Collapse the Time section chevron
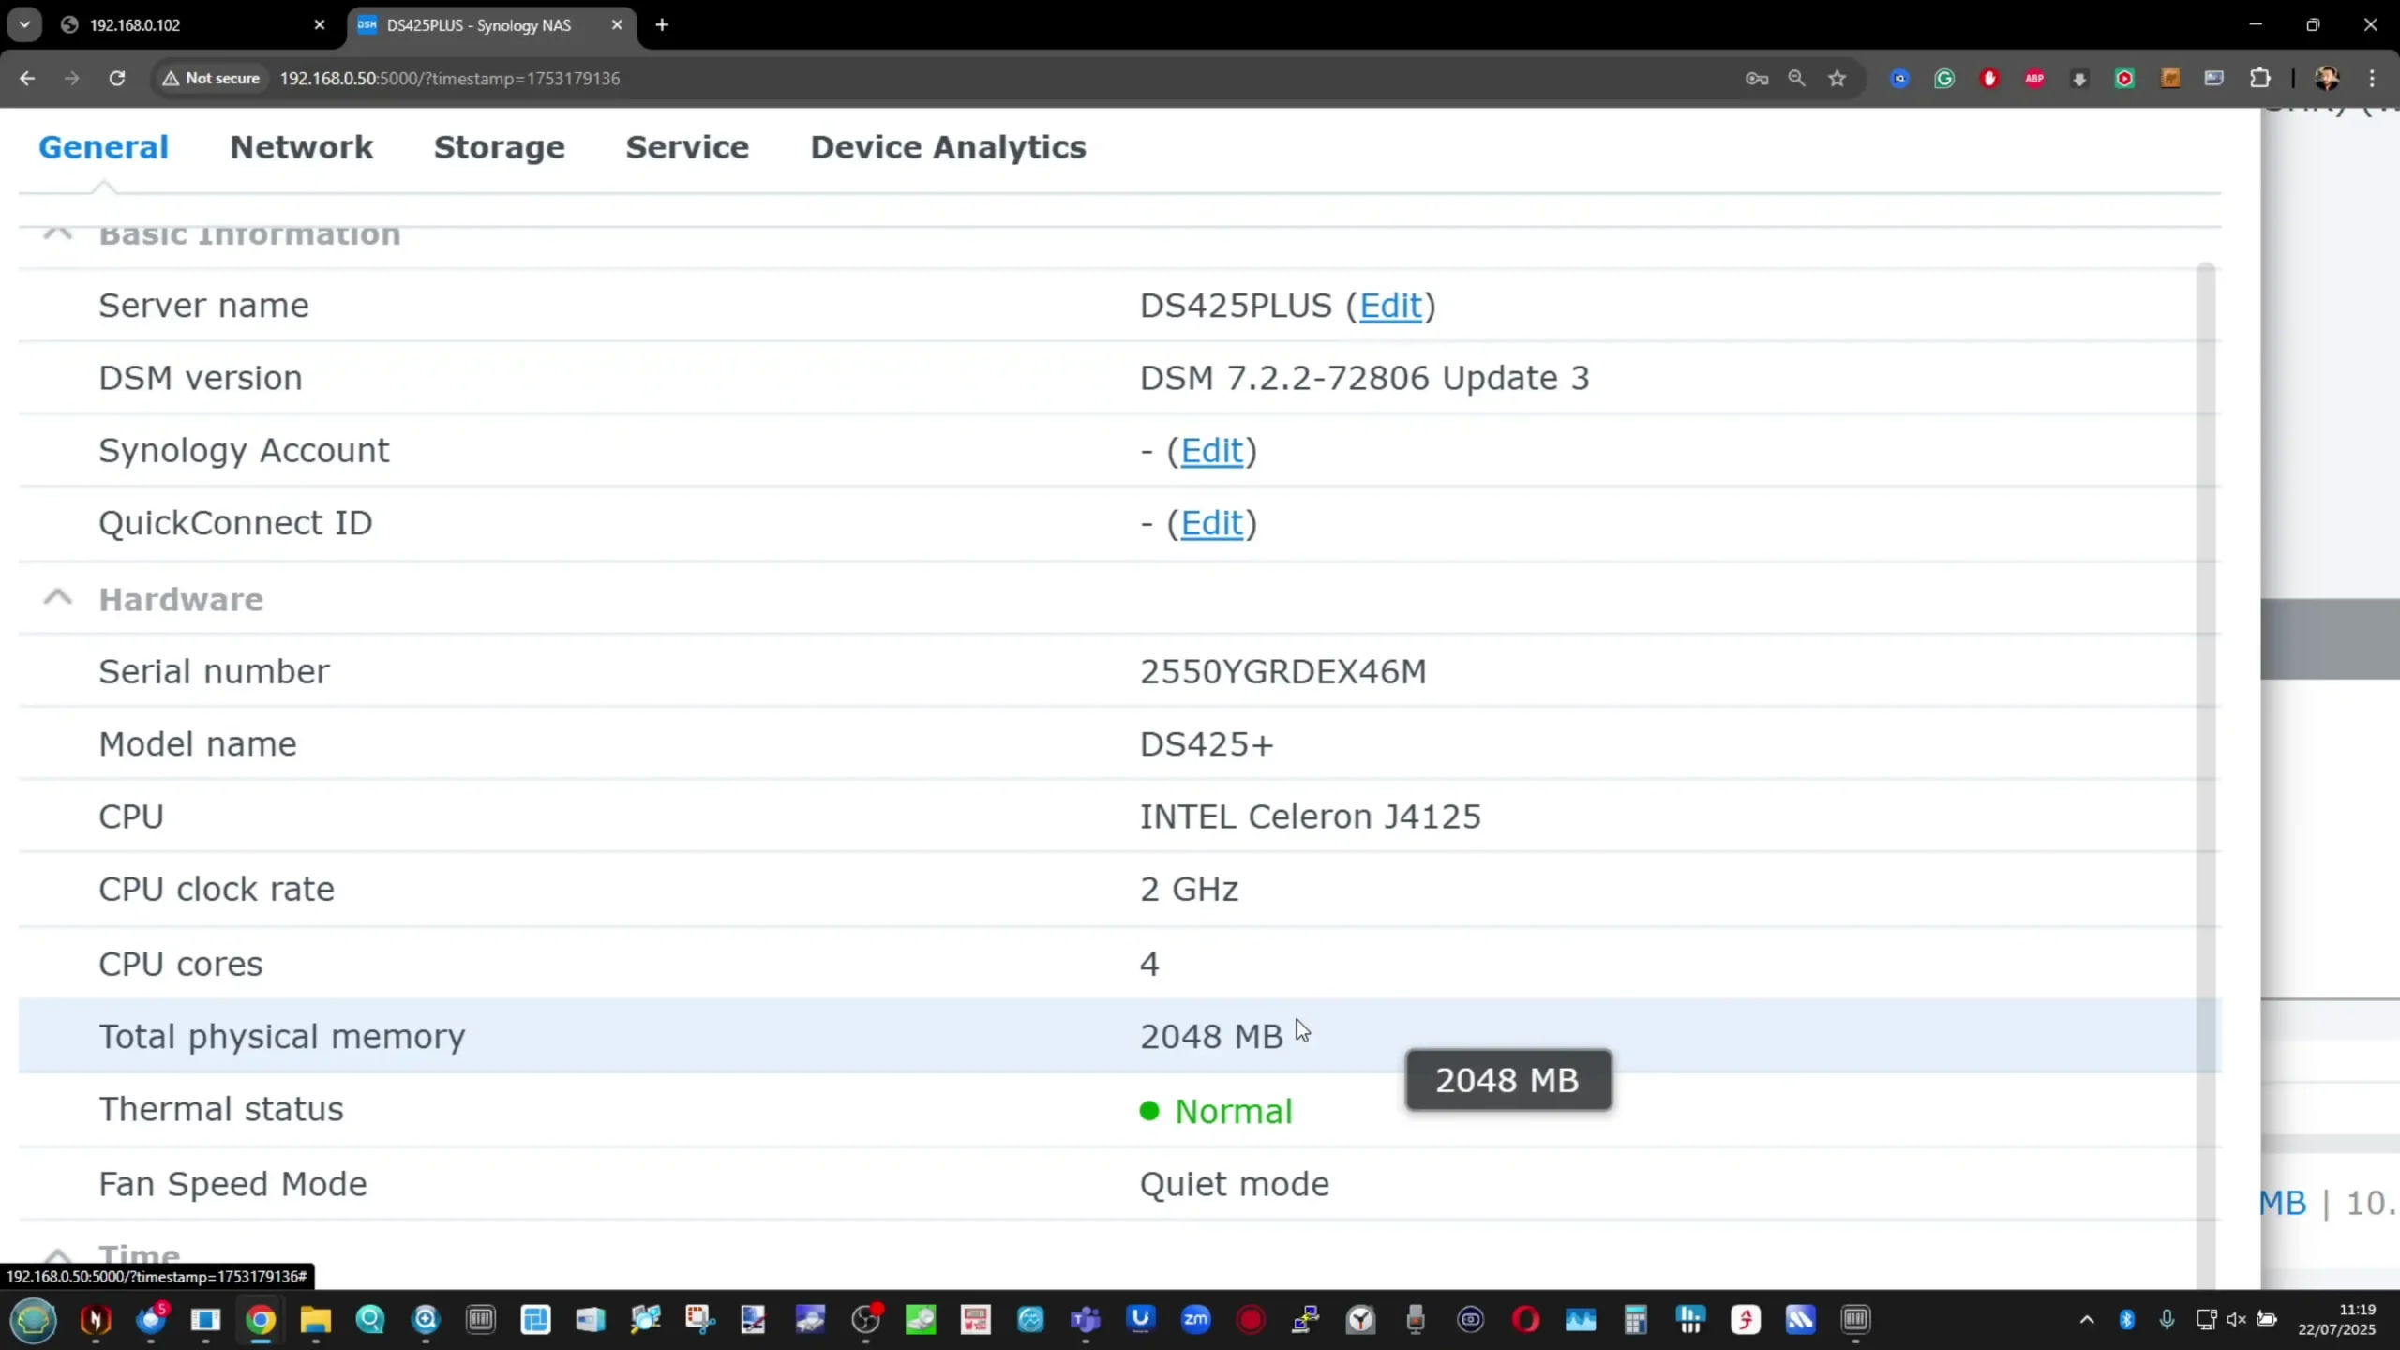This screenshot has width=2400, height=1350. tap(58, 1254)
